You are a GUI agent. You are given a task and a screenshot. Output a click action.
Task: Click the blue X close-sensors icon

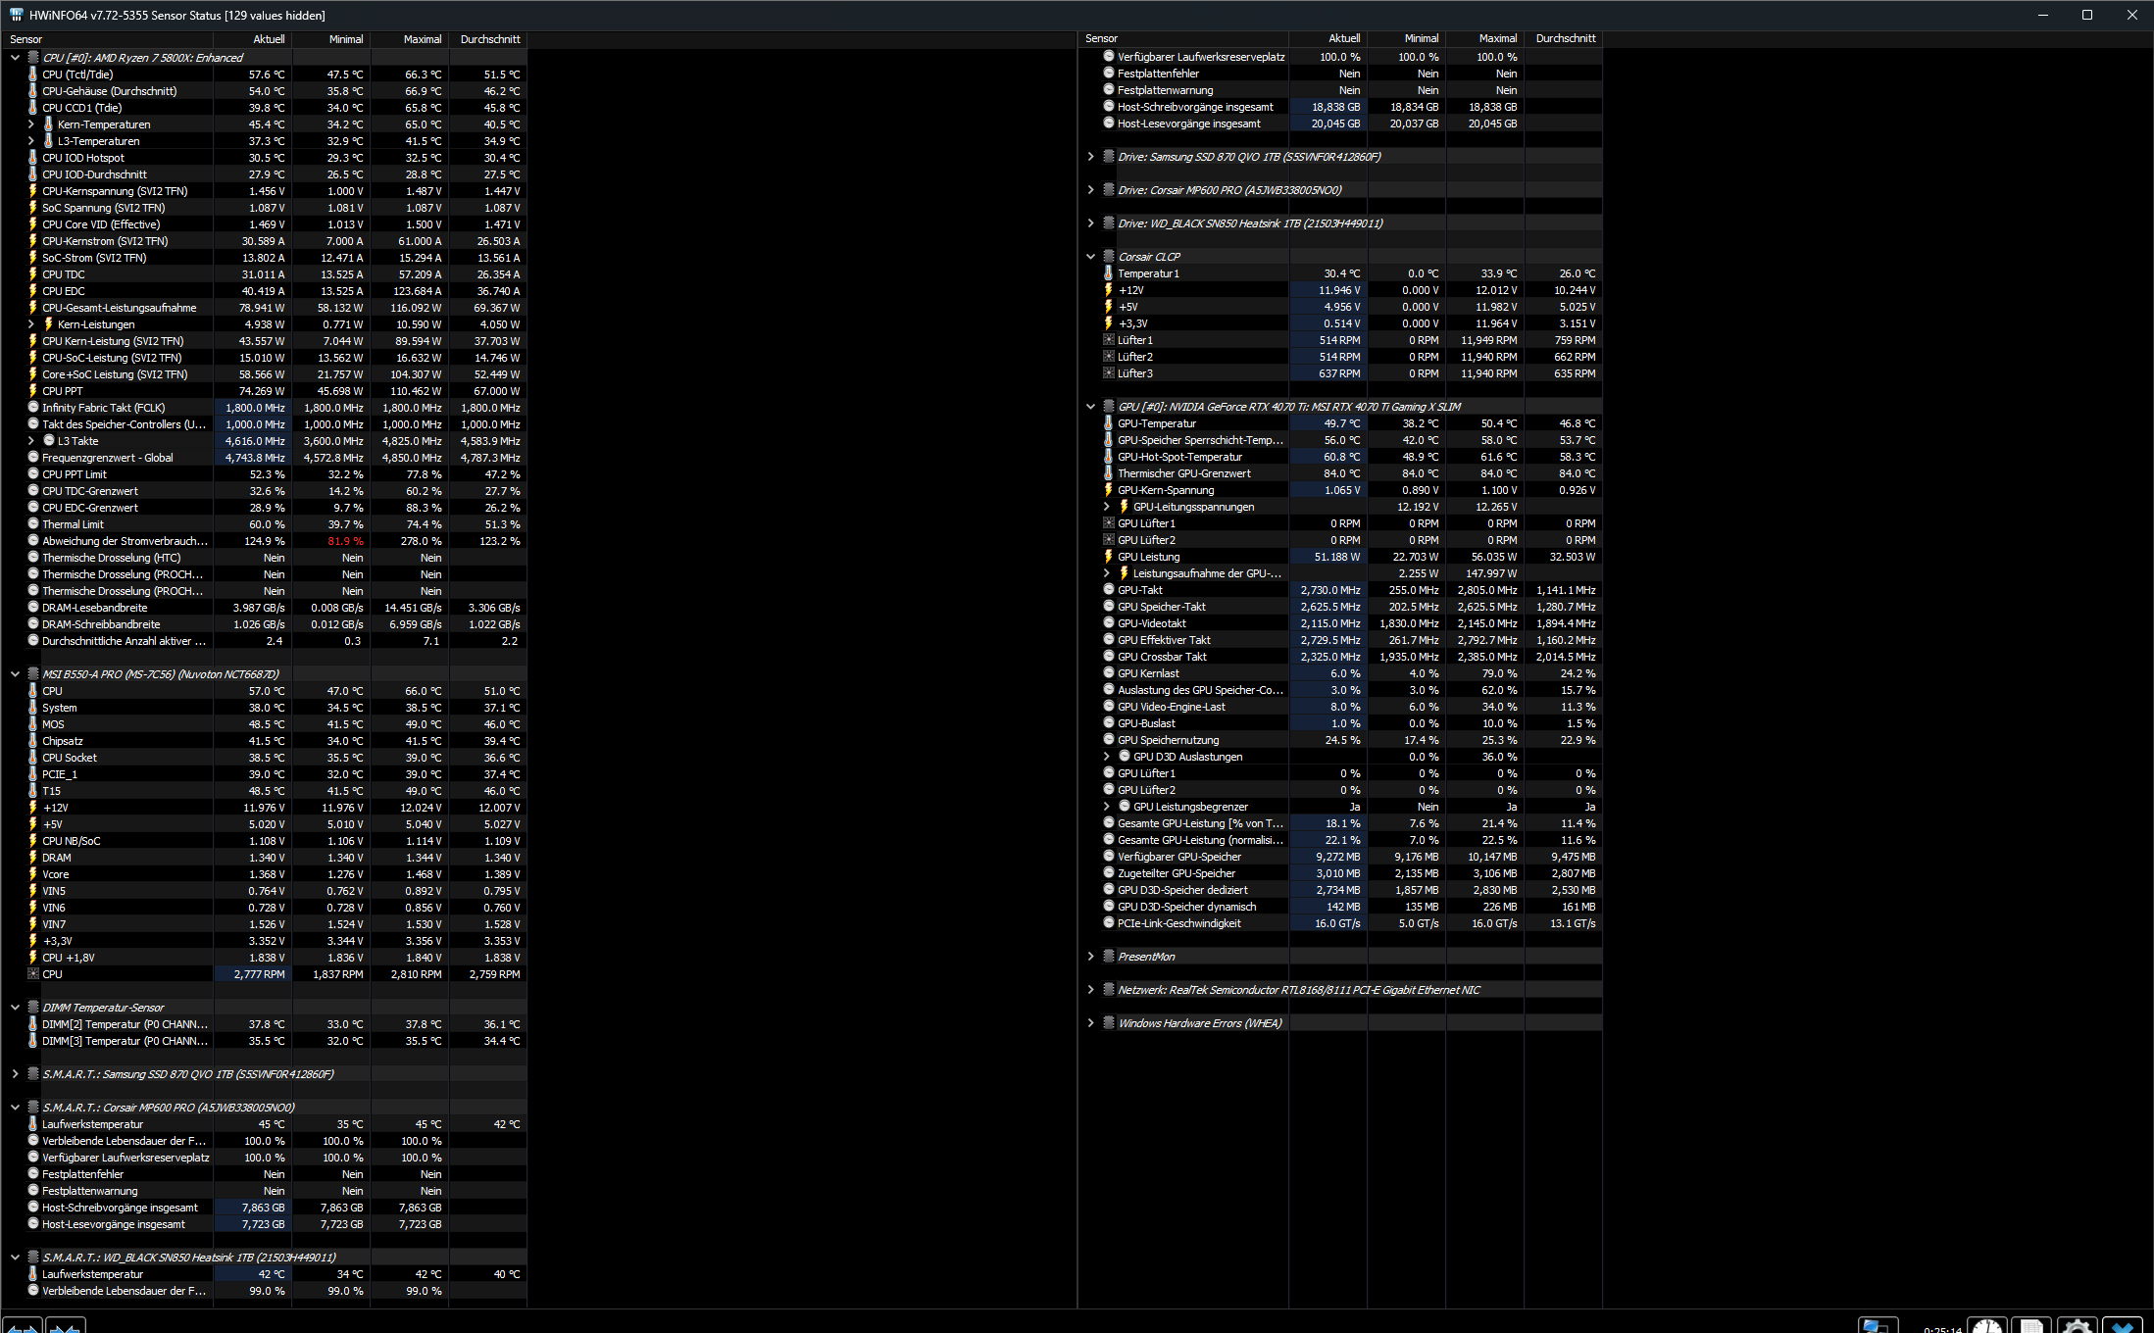coord(2122,1326)
